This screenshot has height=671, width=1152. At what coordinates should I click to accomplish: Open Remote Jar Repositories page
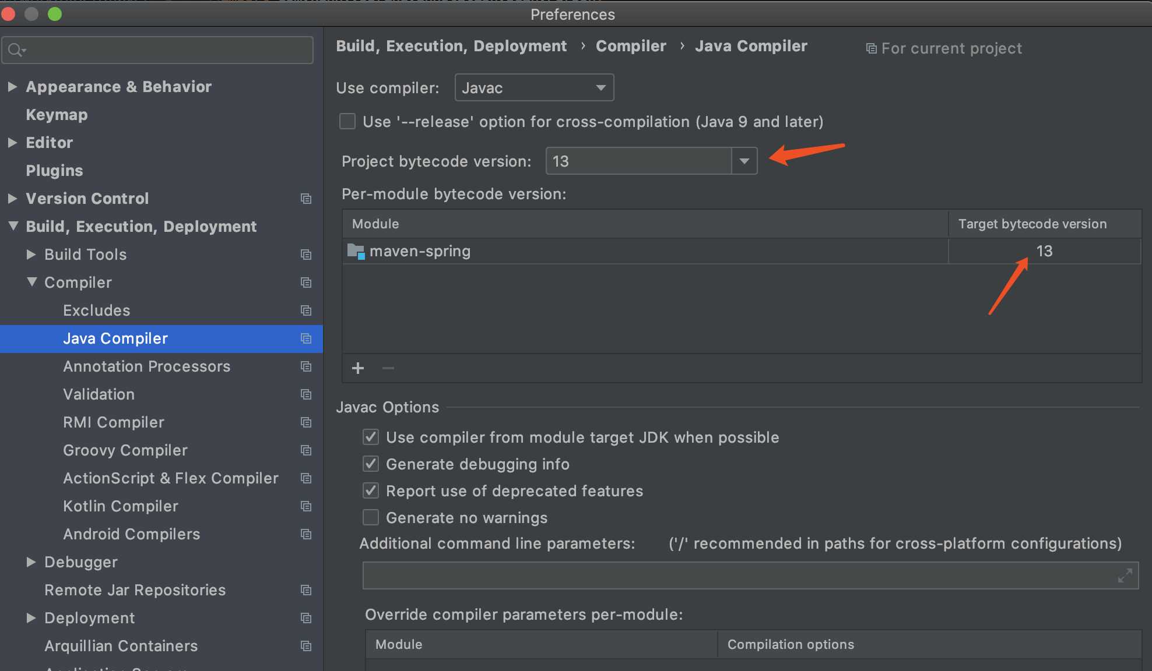135,590
